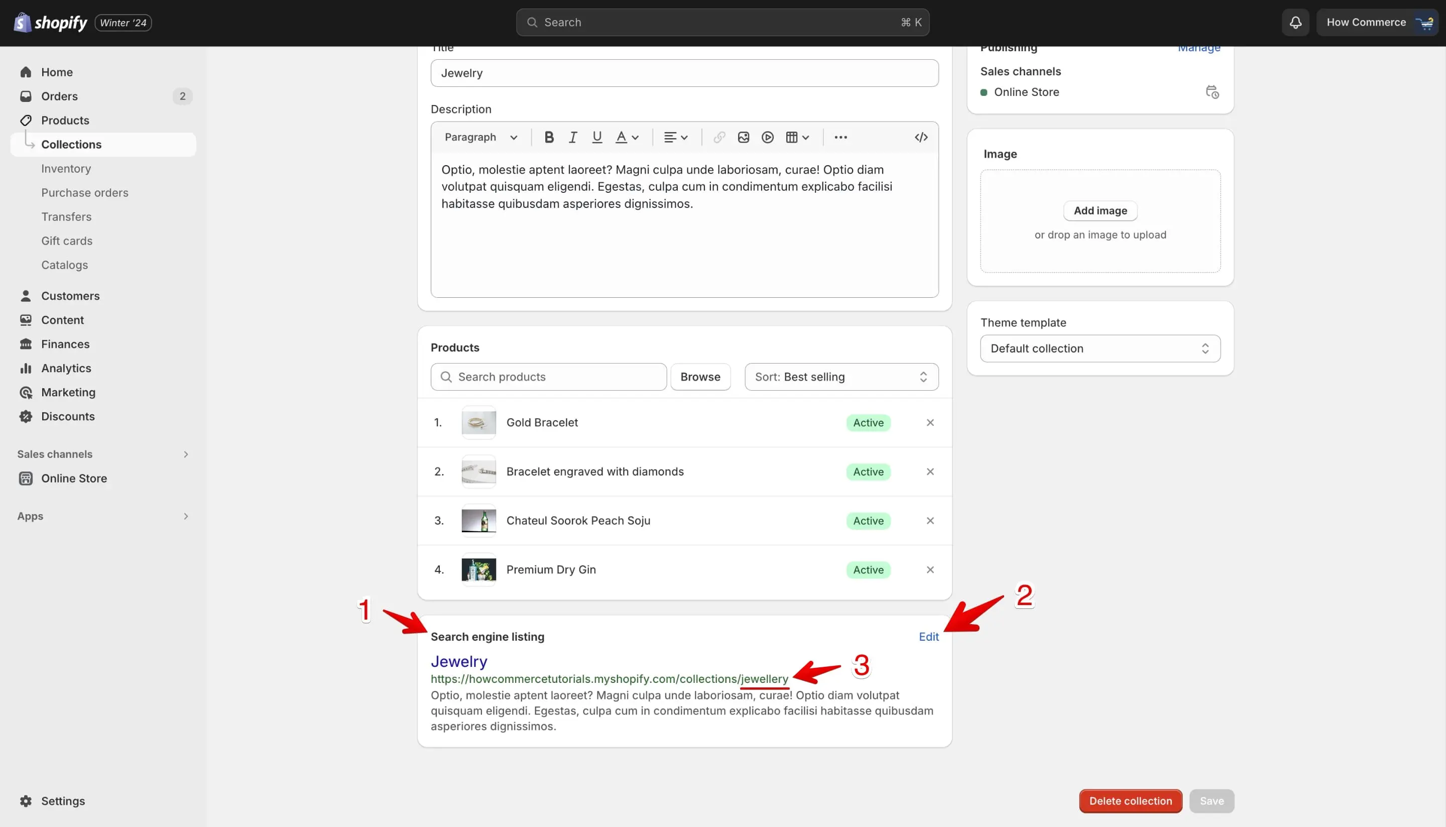This screenshot has height=827, width=1446.
Task: Click the insert video icon
Action: (767, 137)
